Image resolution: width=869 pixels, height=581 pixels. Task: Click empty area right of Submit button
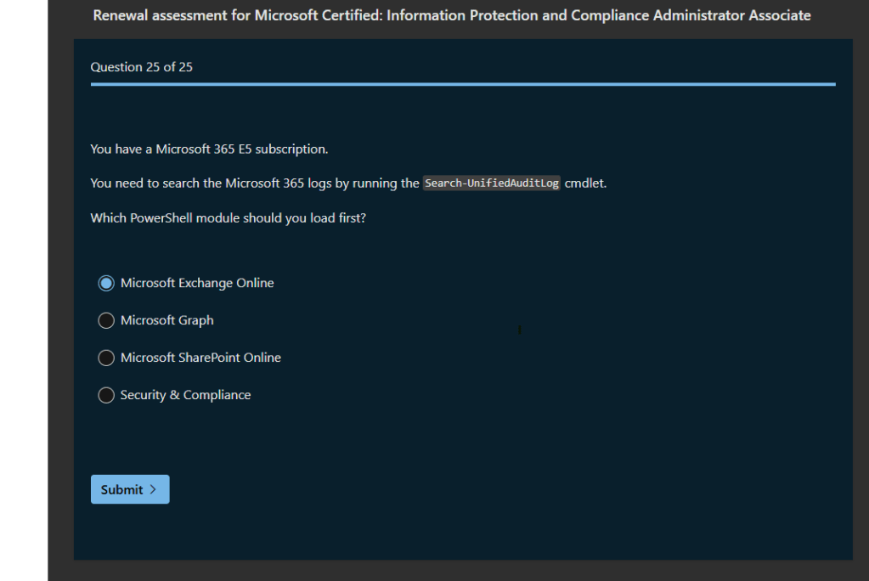point(425,489)
